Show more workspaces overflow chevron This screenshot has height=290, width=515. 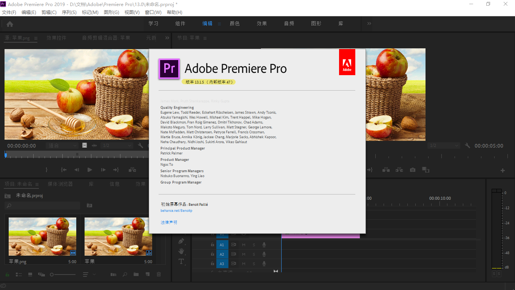369,23
